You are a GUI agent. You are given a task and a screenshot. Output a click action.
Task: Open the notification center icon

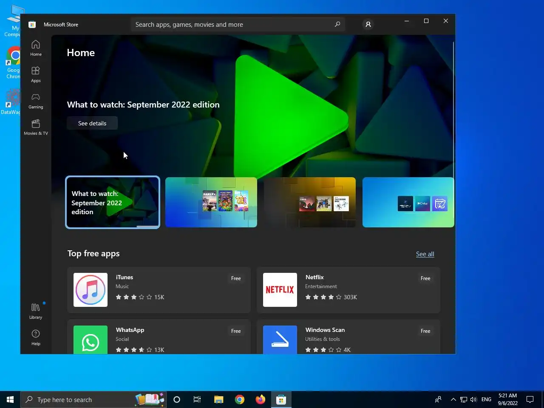pyautogui.click(x=530, y=399)
